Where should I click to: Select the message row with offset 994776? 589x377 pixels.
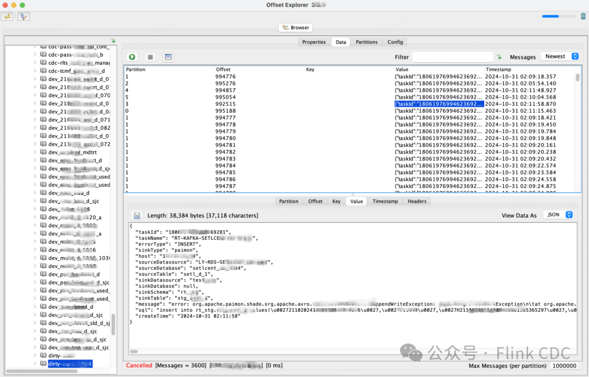tap(350, 76)
